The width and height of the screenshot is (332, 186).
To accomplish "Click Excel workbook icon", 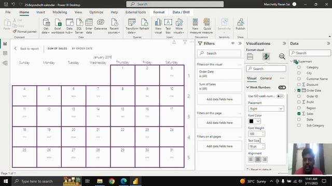I will 58,26.
